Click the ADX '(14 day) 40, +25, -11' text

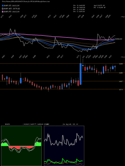click(x=70, y=124)
